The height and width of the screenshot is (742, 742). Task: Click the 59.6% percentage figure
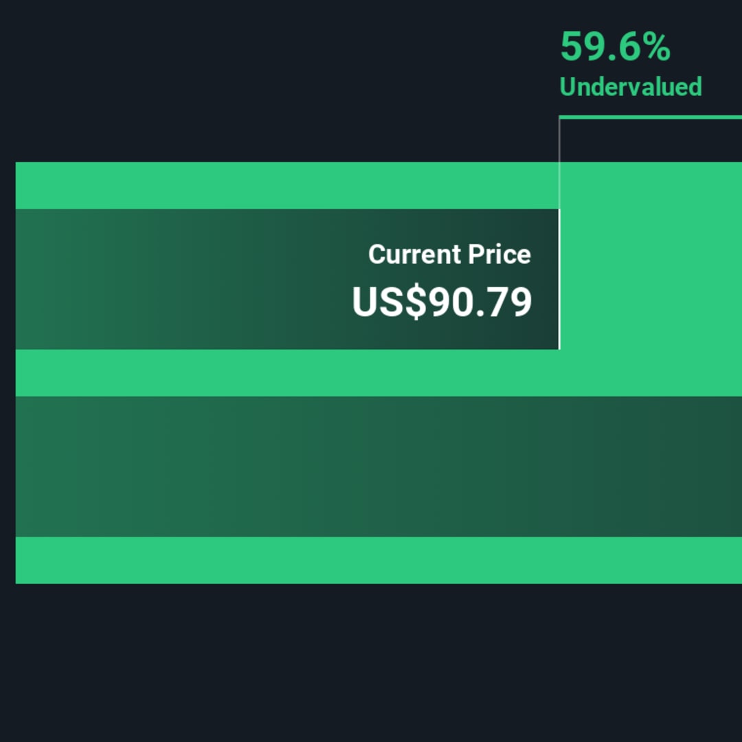[x=615, y=47]
